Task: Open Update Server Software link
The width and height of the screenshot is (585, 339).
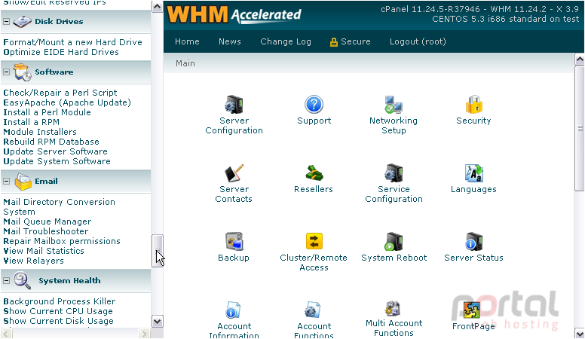Action: click(55, 151)
